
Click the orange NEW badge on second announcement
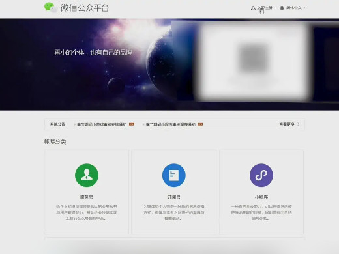coord(200,124)
